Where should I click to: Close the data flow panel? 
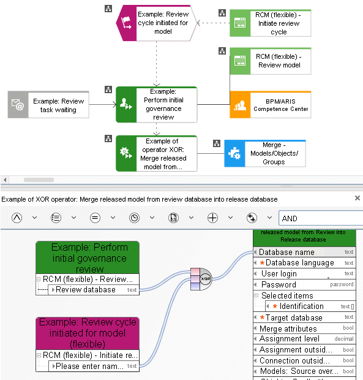coord(357,198)
